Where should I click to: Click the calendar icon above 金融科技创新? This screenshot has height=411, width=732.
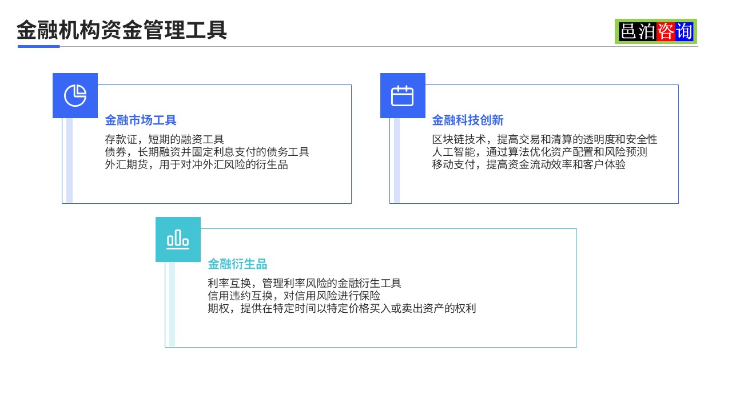pos(403,95)
